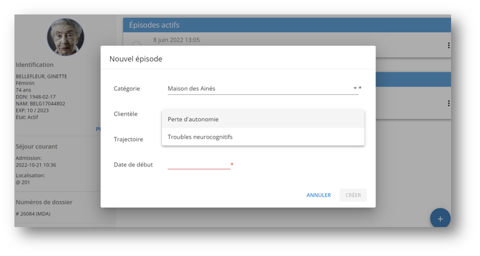Click the blue plus add button
480x256 pixels.
tap(440, 219)
